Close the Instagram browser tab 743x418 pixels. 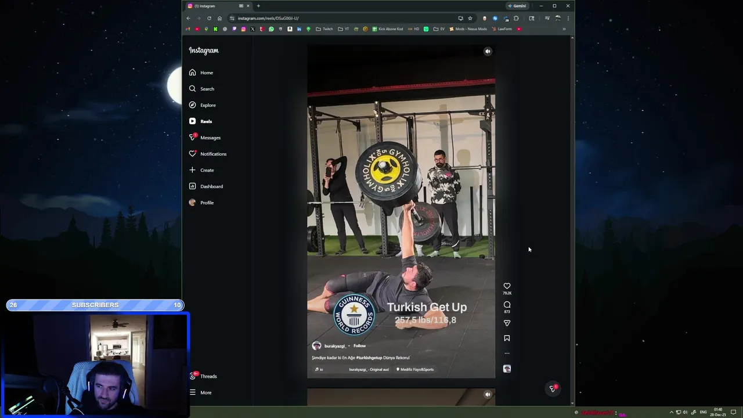tap(248, 6)
